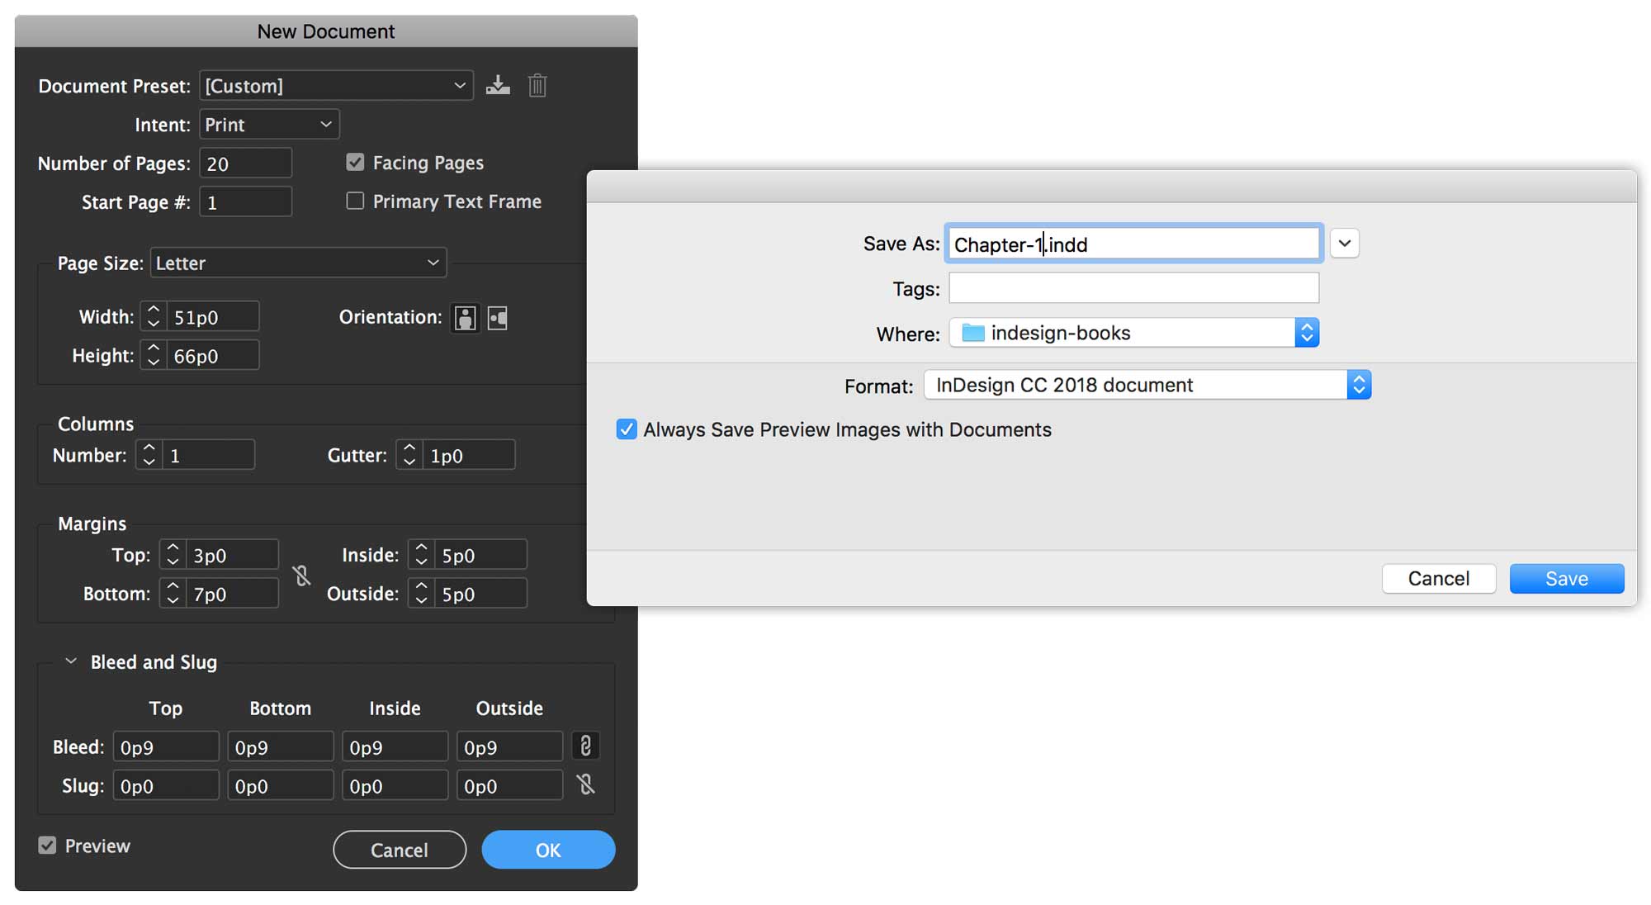
Task: Select portrait orientation icon
Action: 466,318
